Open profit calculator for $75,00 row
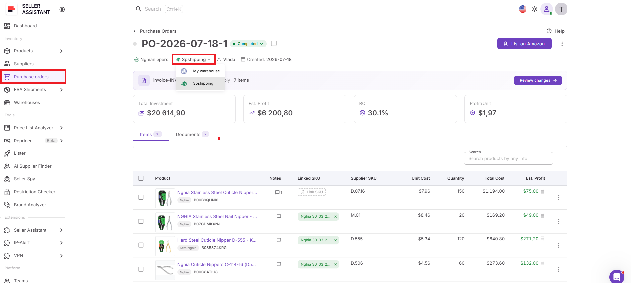 coord(543,191)
